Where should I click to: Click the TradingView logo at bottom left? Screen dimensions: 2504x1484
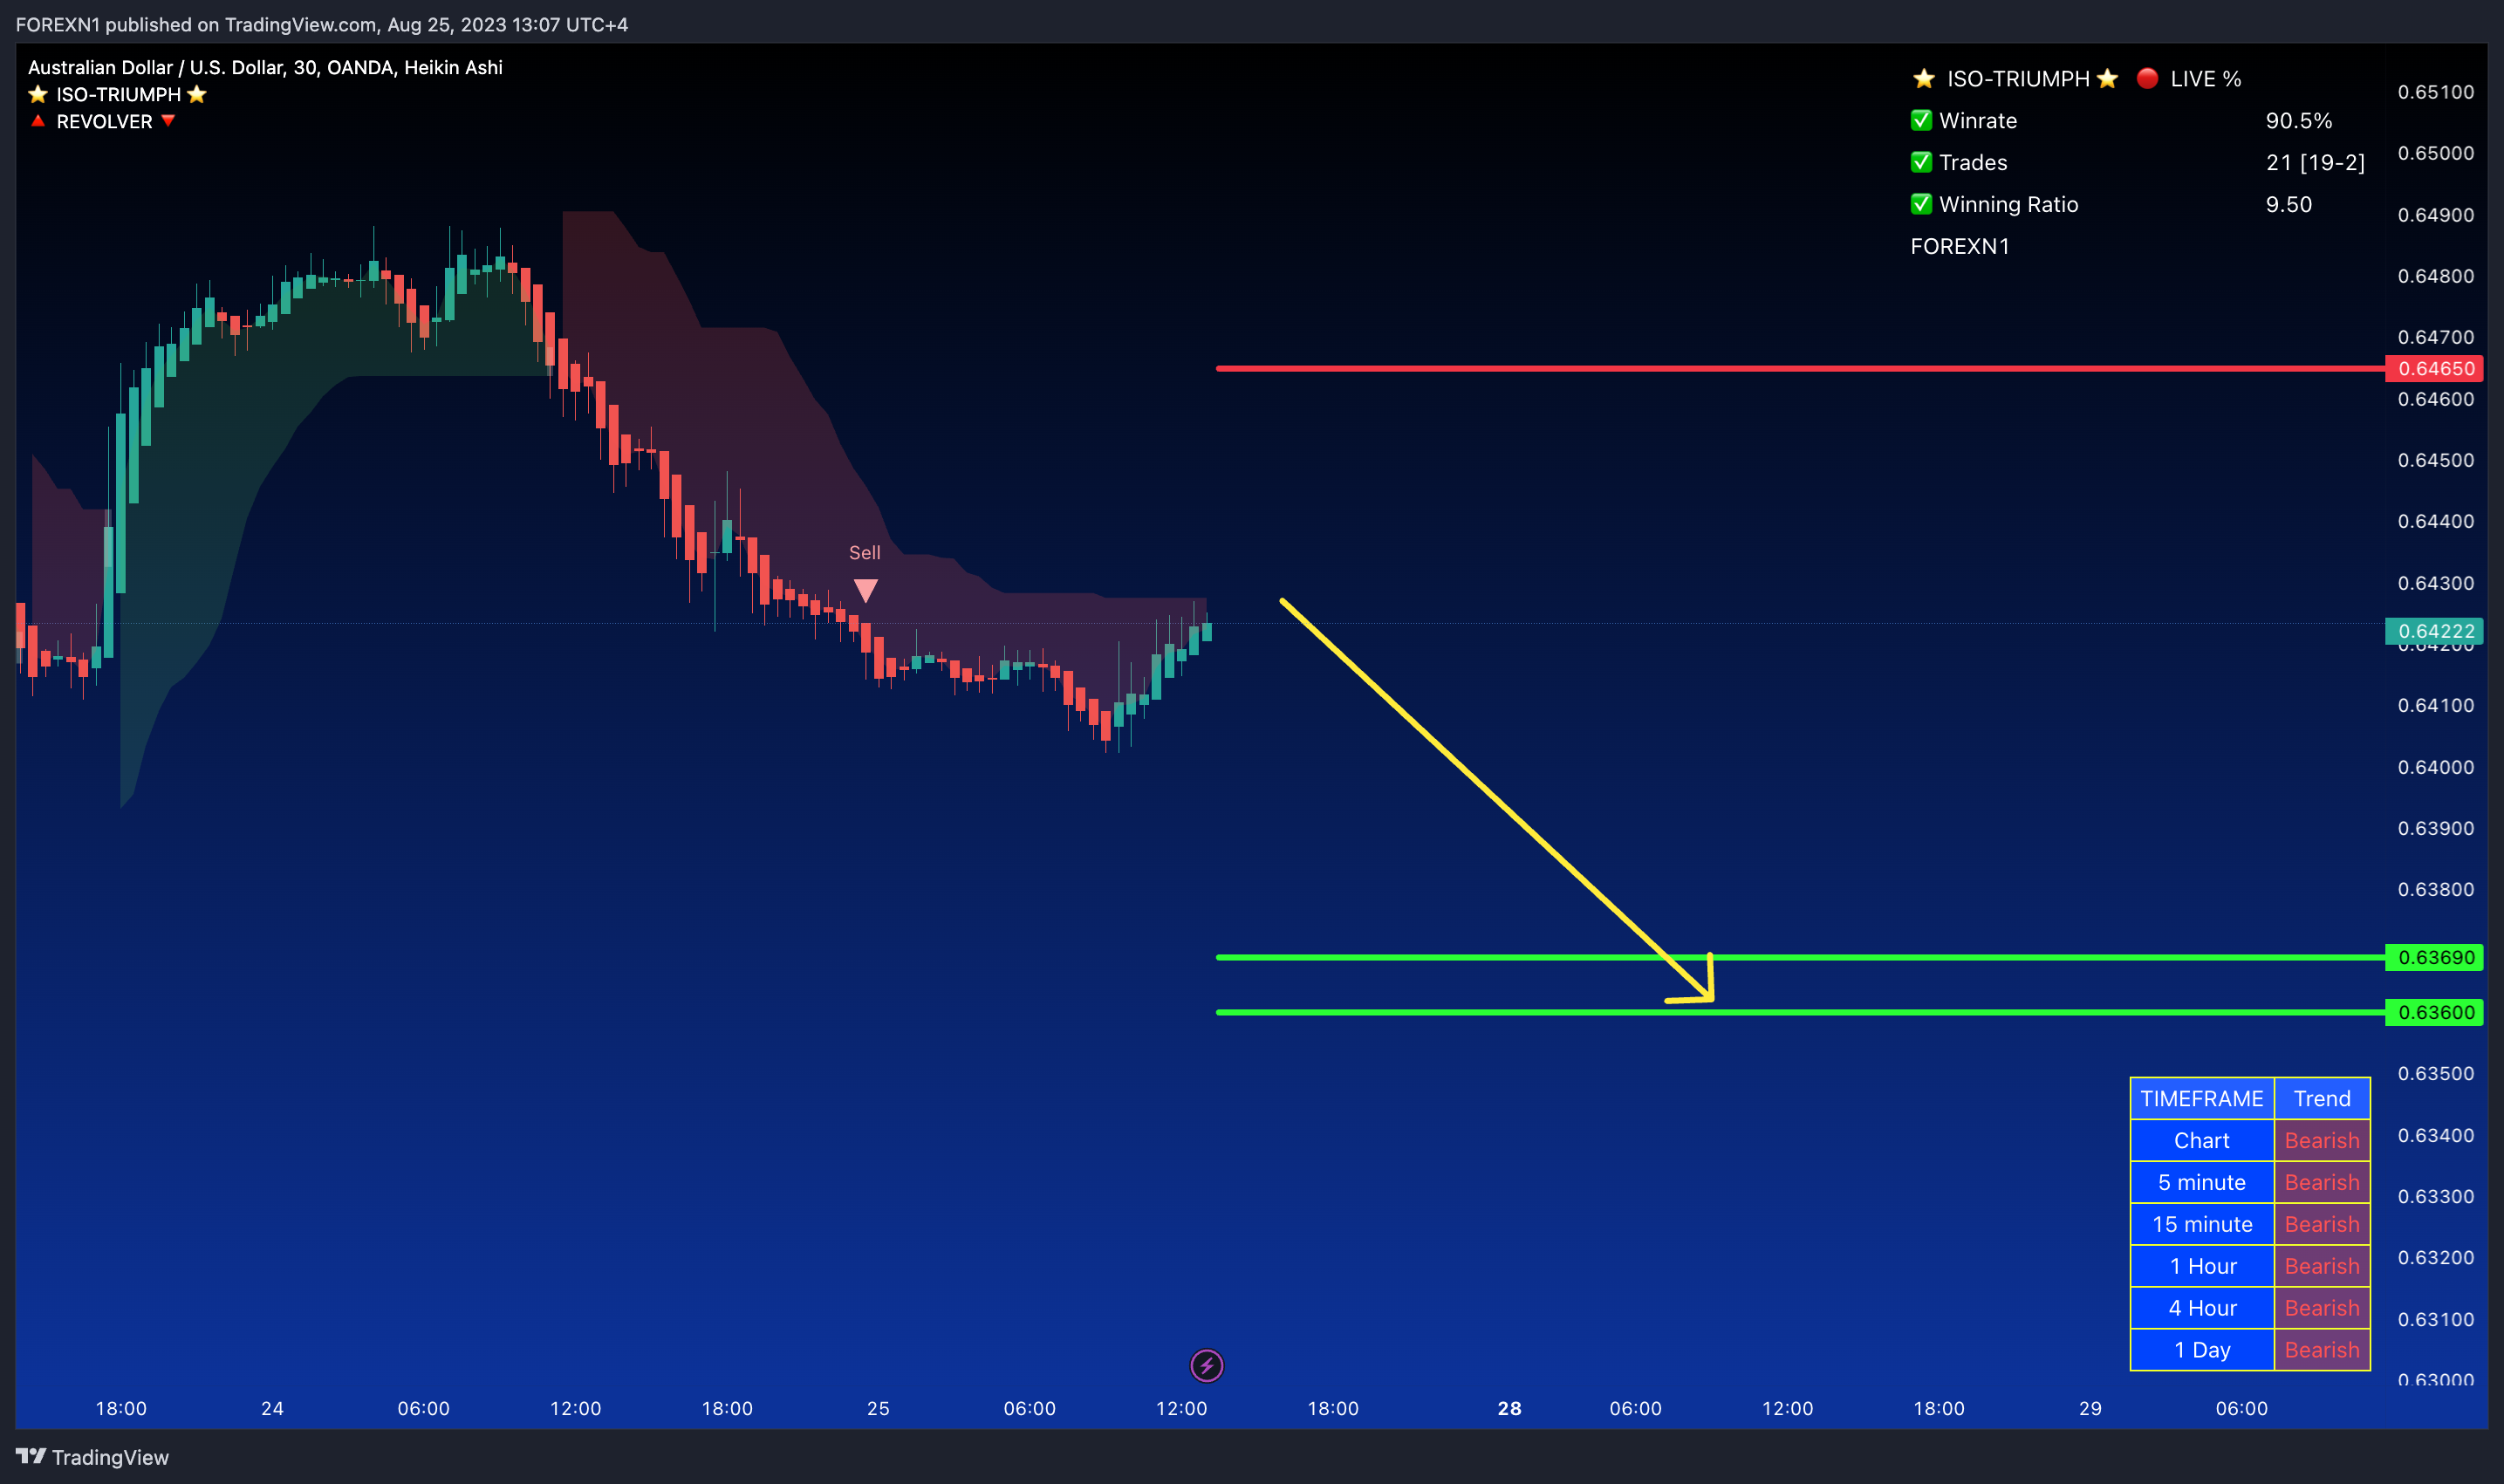point(92,1457)
